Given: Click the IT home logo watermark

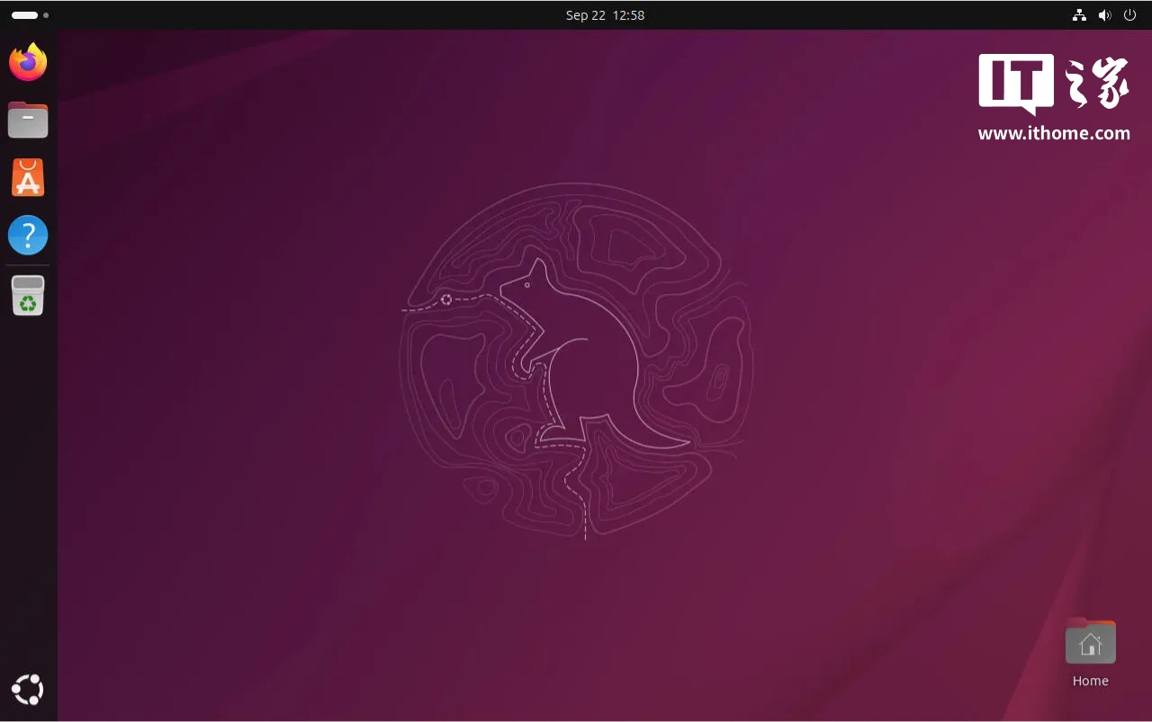Looking at the screenshot, I should pos(1054,84).
